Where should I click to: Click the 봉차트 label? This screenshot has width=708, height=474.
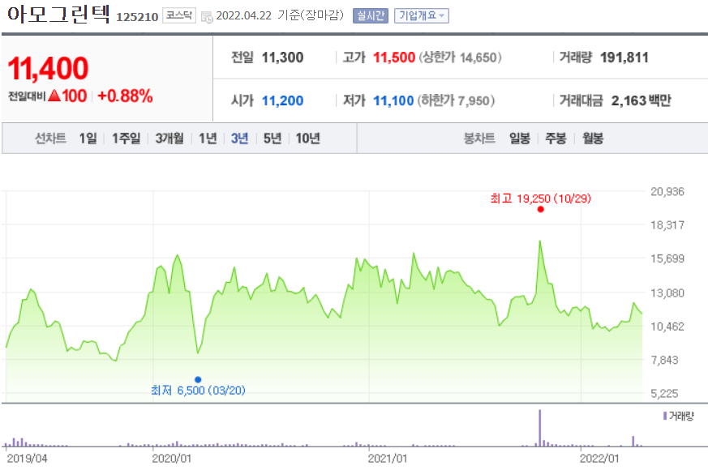[x=479, y=138]
